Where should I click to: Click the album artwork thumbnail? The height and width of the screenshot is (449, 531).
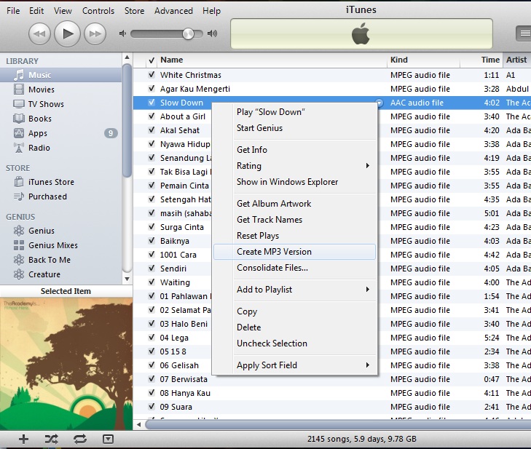pyautogui.click(x=66, y=364)
